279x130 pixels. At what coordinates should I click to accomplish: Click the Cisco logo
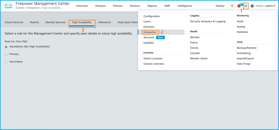tap(8, 6)
